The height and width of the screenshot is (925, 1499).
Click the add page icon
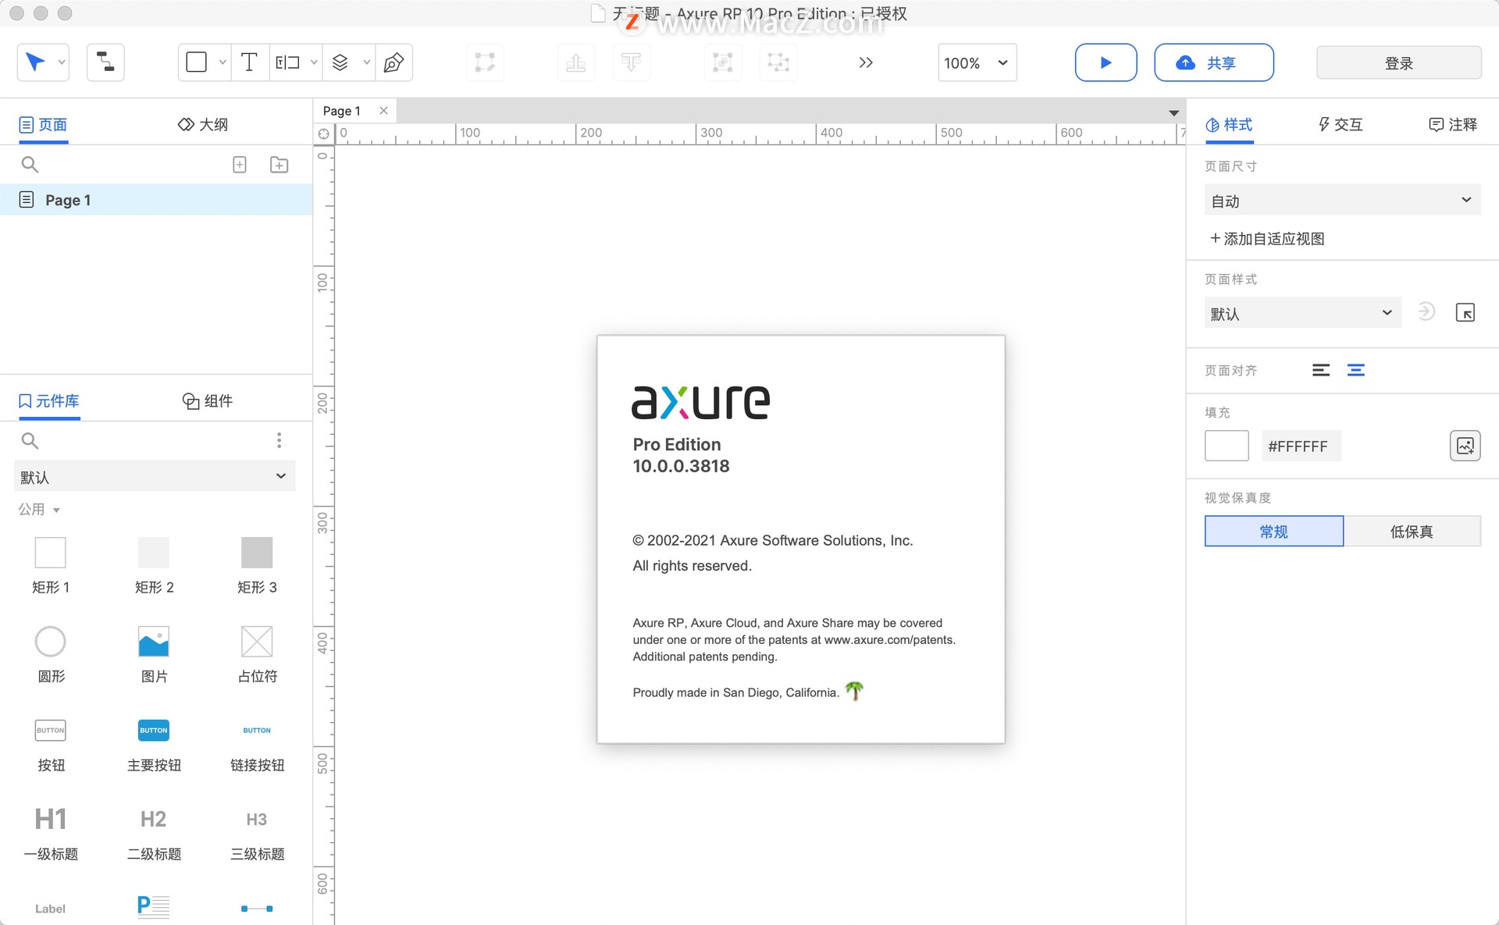(x=240, y=164)
